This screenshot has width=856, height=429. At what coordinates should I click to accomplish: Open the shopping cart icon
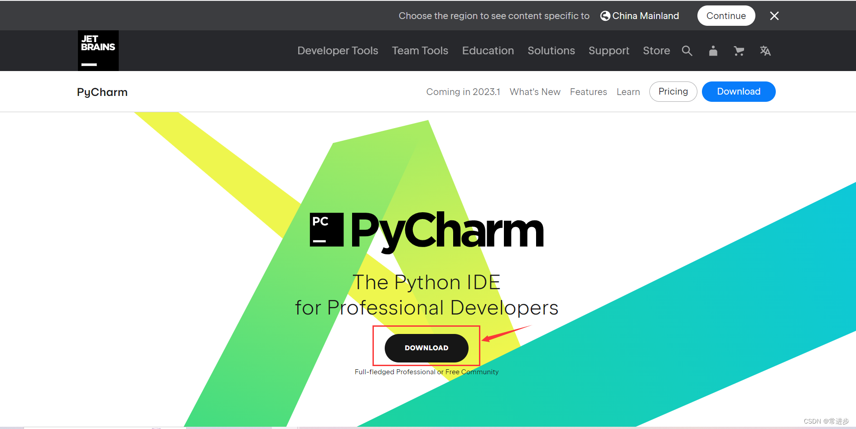coord(739,51)
